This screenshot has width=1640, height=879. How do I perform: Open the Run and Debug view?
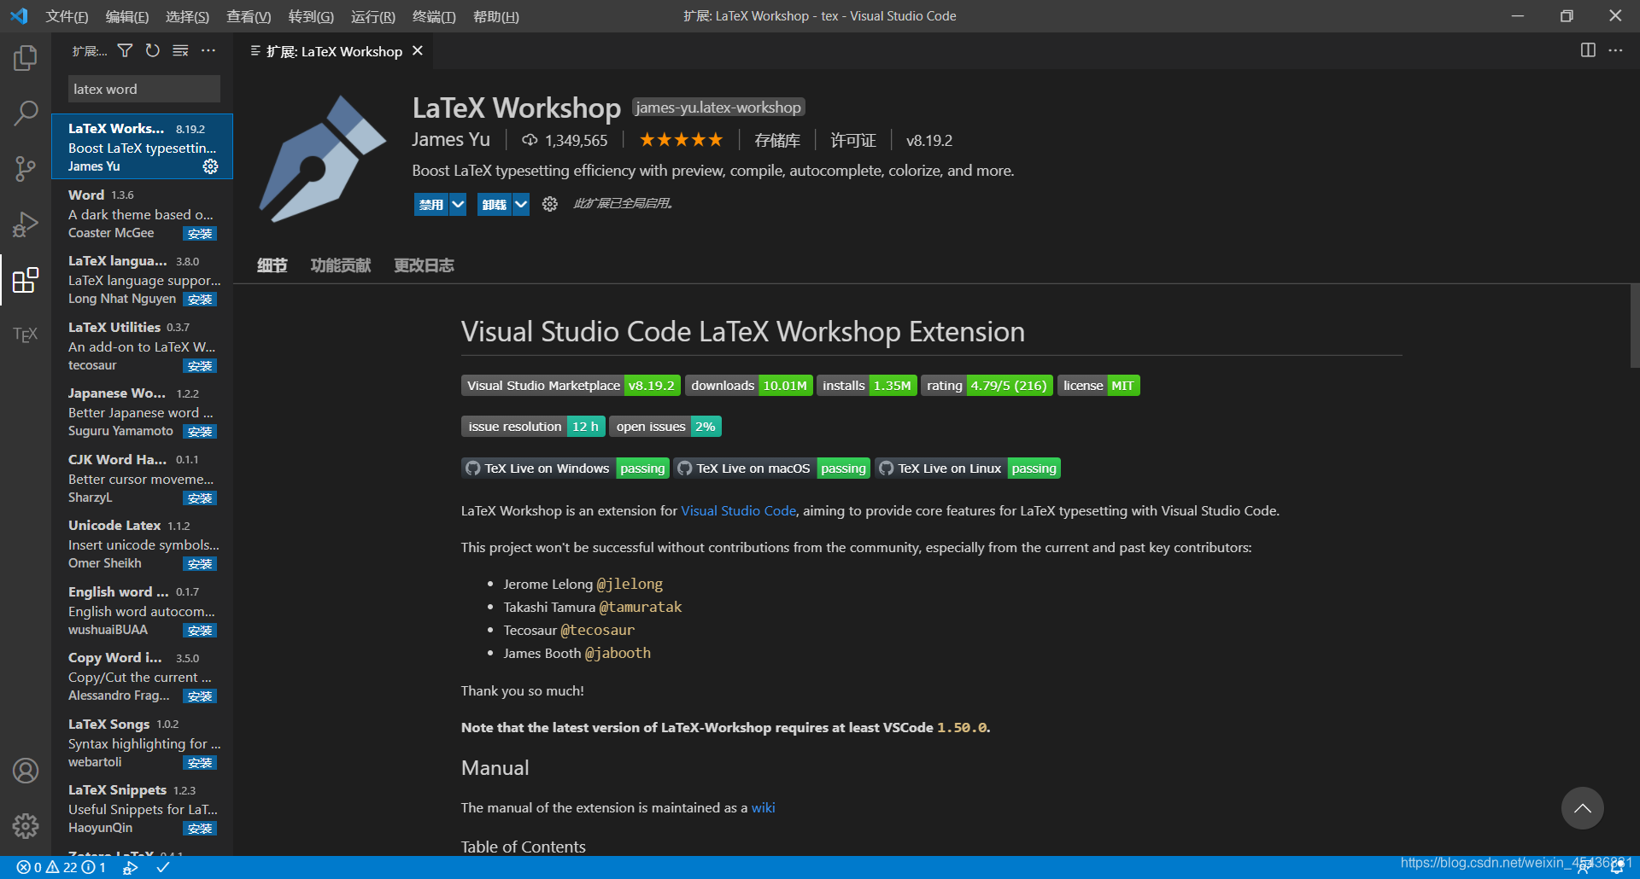[x=26, y=224]
